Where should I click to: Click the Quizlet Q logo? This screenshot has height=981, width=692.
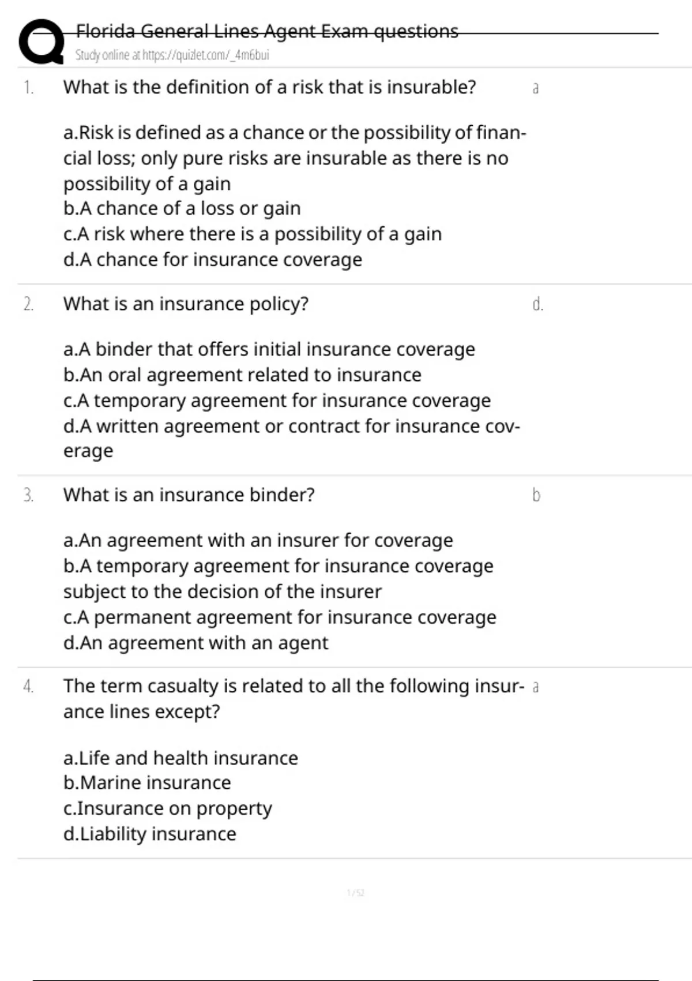coord(42,42)
